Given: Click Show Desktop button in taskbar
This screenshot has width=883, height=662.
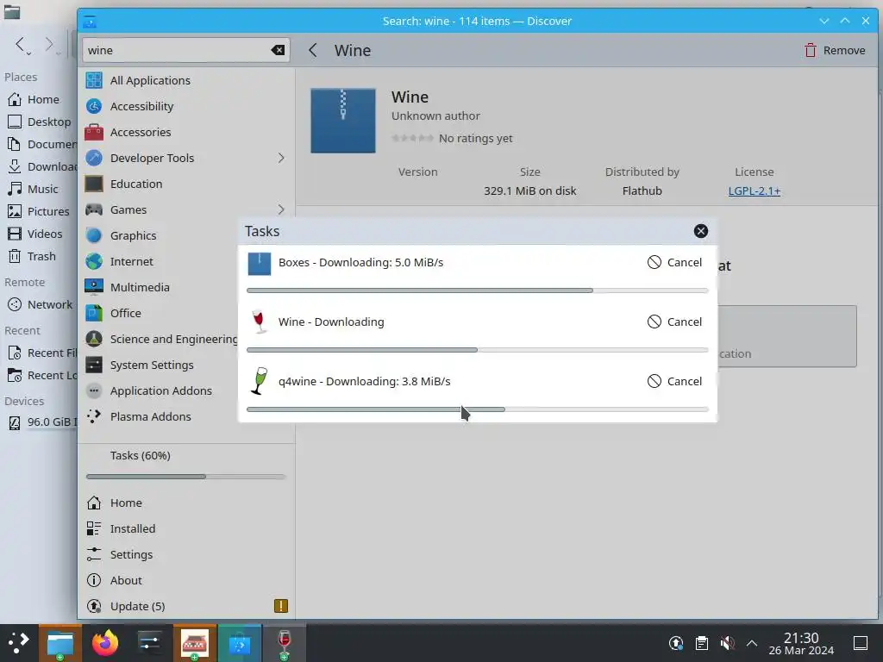Looking at the screenshot, I should (x=861, y=643).
